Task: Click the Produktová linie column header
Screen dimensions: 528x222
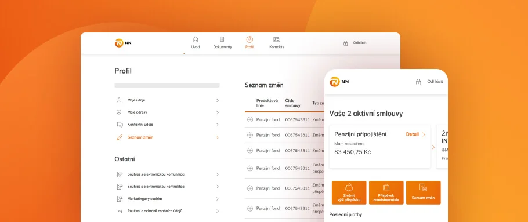Action: click(267, 103)
